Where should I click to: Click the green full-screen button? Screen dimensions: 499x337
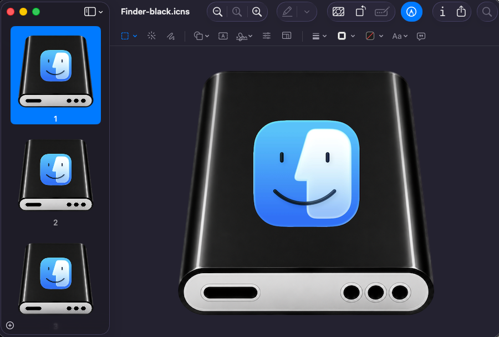[36, 12]
